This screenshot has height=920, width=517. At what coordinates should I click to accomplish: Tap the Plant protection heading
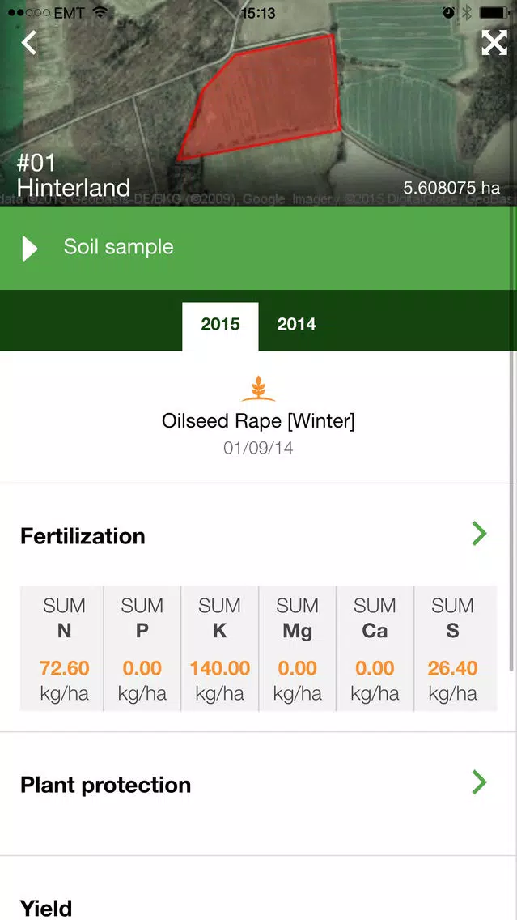[x=105, y=785]
